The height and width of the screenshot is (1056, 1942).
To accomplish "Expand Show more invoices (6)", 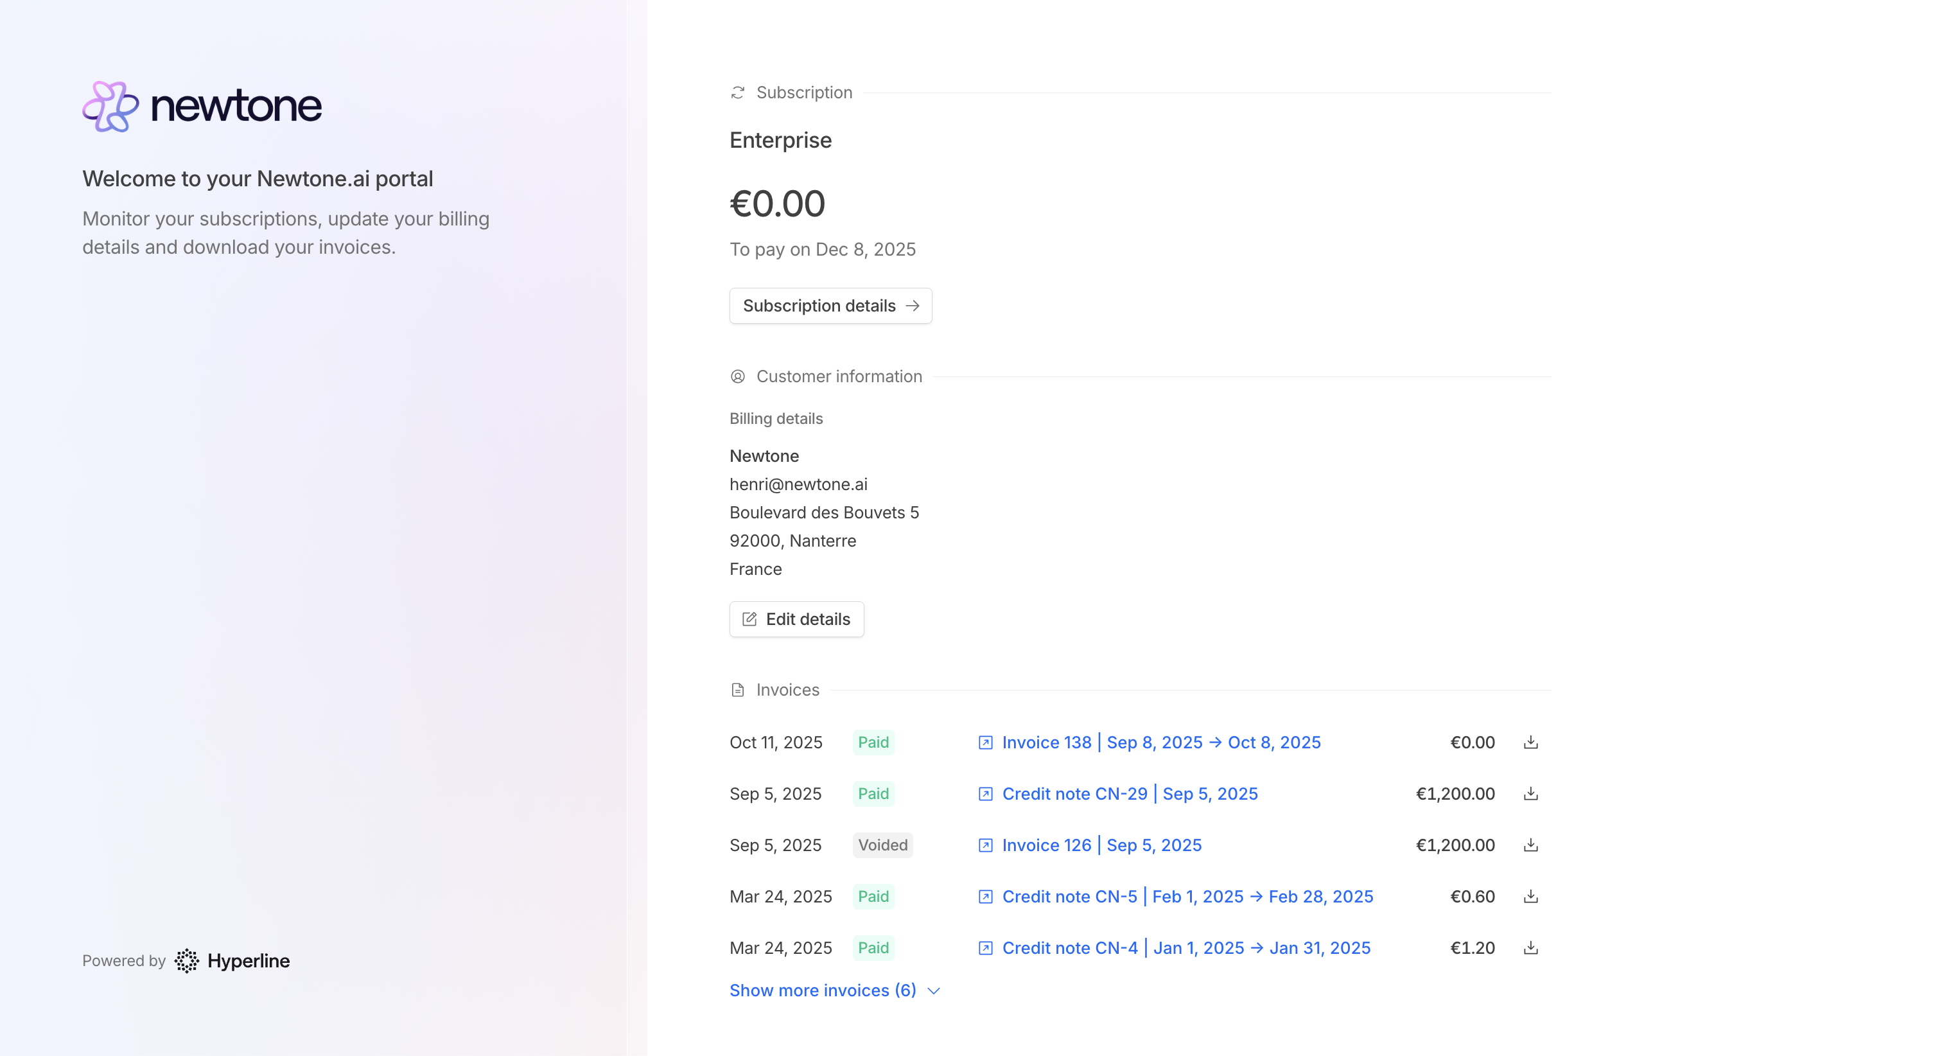I will (x=823, y=990).
